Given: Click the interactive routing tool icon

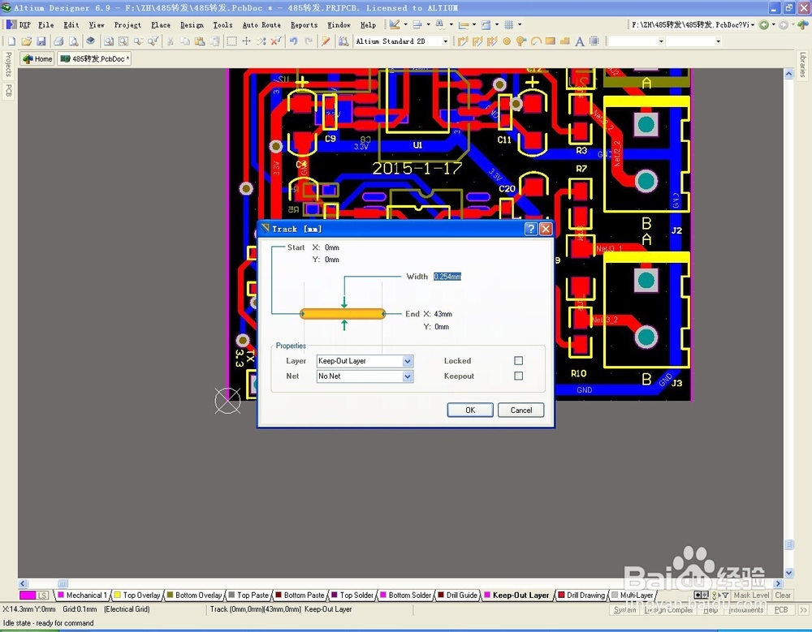Looking at the screenshot, I should [463, 41].
